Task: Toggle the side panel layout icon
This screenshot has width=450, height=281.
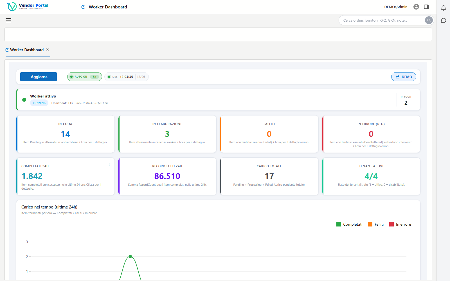Action: tap(426, 7)
